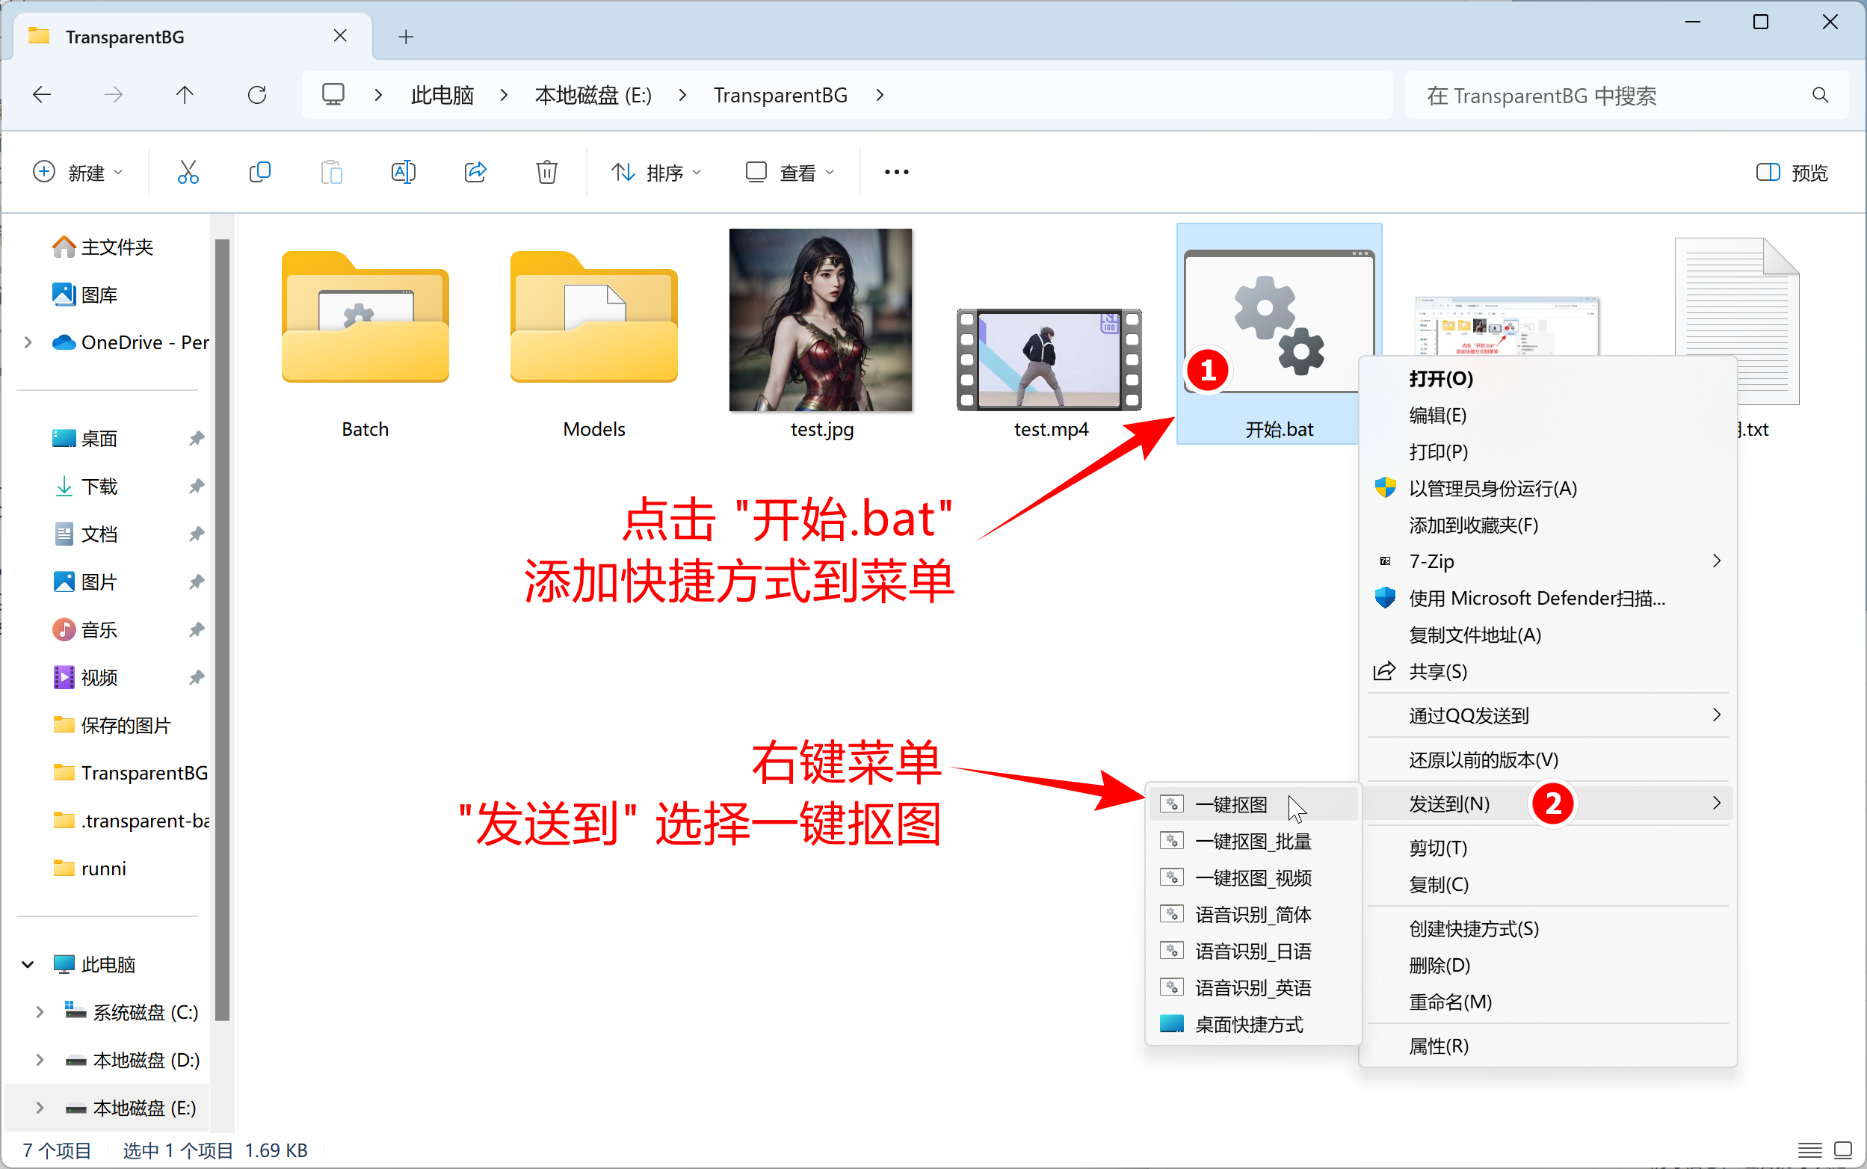The image size is (1867, 1169).
Task: Click the Share icon in toolbar
Action: pos(475,172)
